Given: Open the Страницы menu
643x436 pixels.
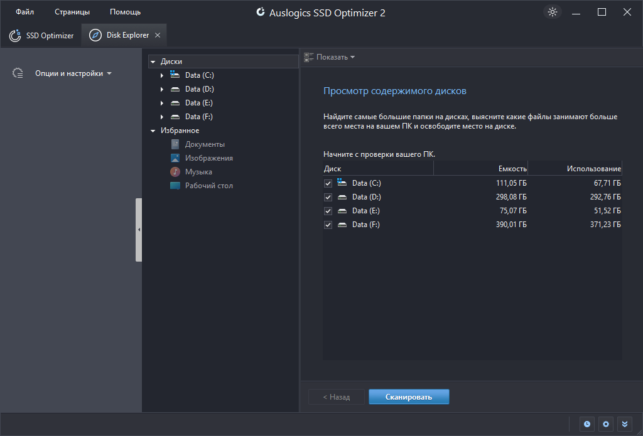Looking at the screenshot, I should pyautogui.click(x=72, y=12).
